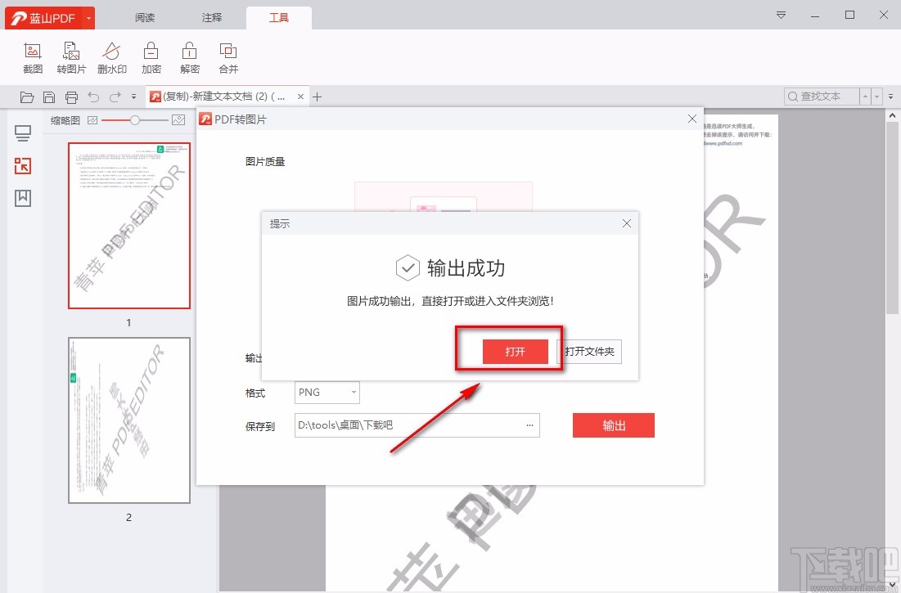This screenshot has height=593, width=901.
Task: Open the 转图片 PDF-to-image tool
Action: [71, 57]
